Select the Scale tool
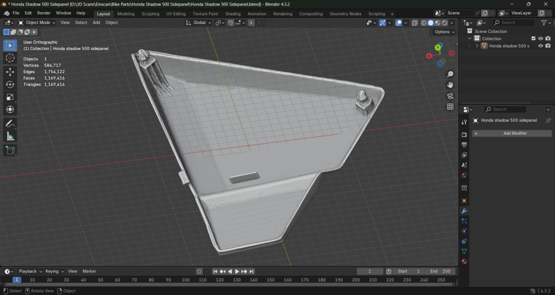This screenshot has width=555, height=295. [x=10, y=97]
